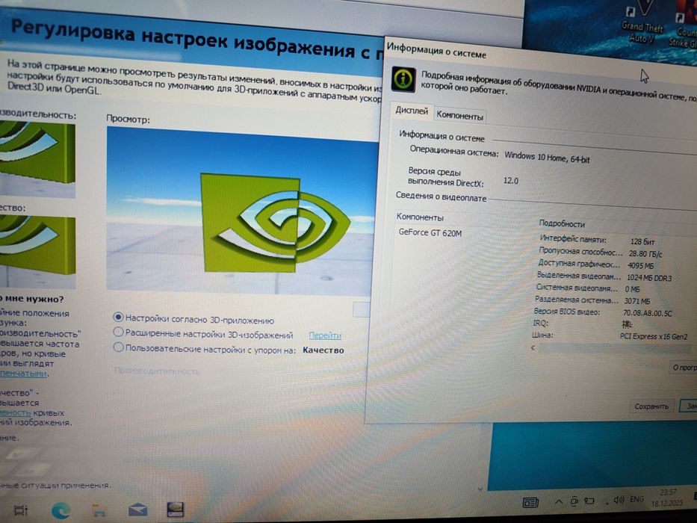Open the Mail app from the taskbar
Viewport: 697px width, 523px height.
click(137, 510)
